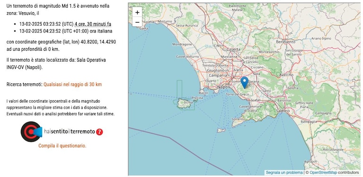Click the blue epicenter marker on Vesuvio
This screenshot has width=363, height=177.
pos(245,83)
